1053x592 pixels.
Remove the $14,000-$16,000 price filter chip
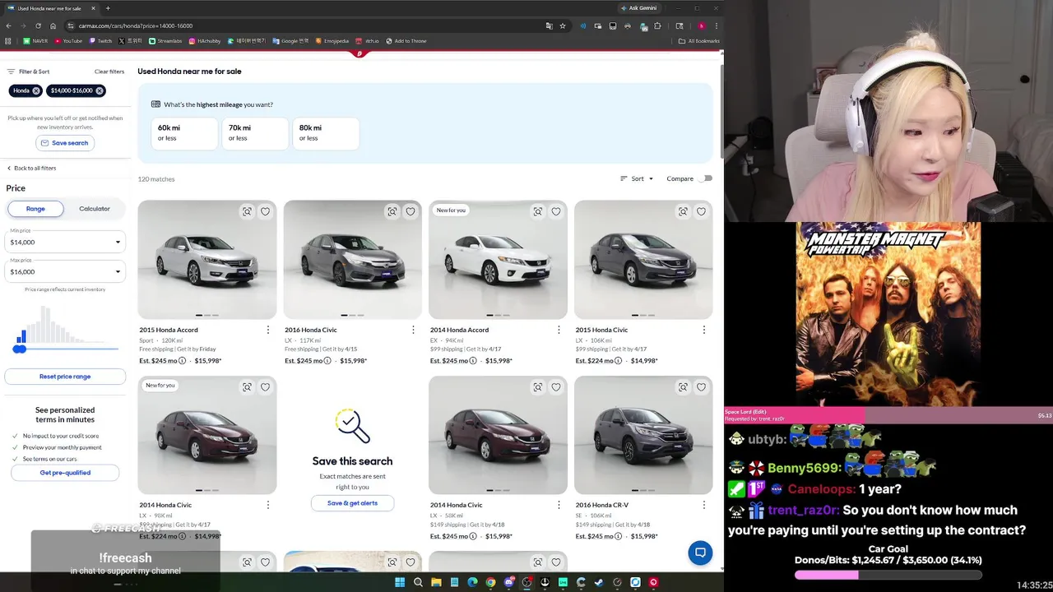tap(100, 90)
